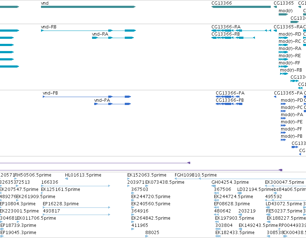Click the mod(r)-RA transcript label

(290, 49)
